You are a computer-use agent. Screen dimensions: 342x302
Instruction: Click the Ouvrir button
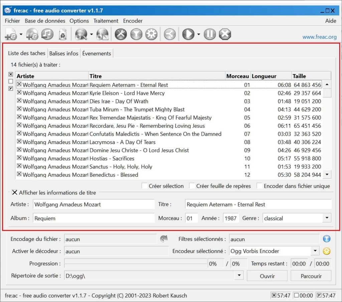[267, 276]
